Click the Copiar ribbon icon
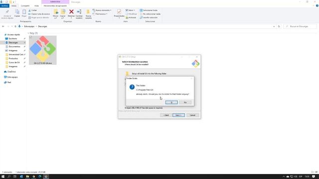Image resolution: width=319 pixels, height=179 pixels. pyautogui.click(x=17, y=13)
